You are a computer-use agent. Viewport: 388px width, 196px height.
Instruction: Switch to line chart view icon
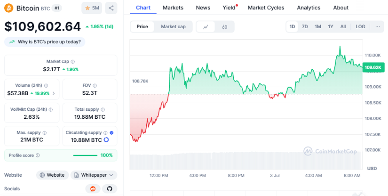[x=206, y=27]
